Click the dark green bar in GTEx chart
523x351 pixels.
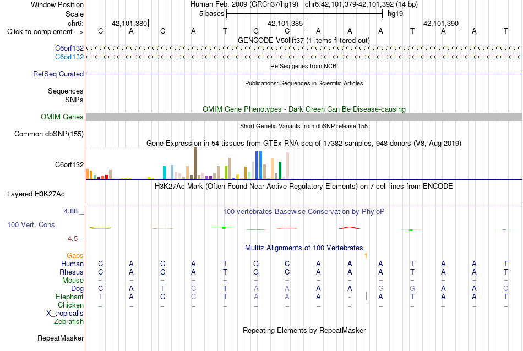[x=280, y=171]
